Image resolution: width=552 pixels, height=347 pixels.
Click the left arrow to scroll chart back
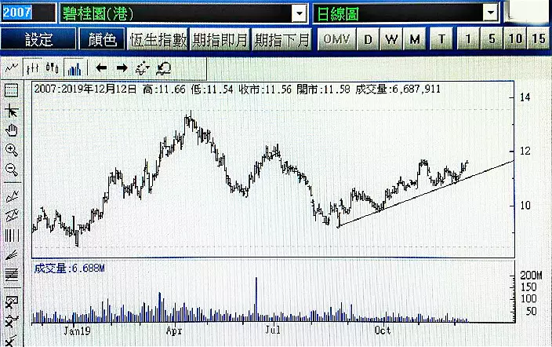tap(101, 68)
